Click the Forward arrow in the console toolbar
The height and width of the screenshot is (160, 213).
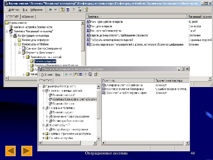[55, 10]
